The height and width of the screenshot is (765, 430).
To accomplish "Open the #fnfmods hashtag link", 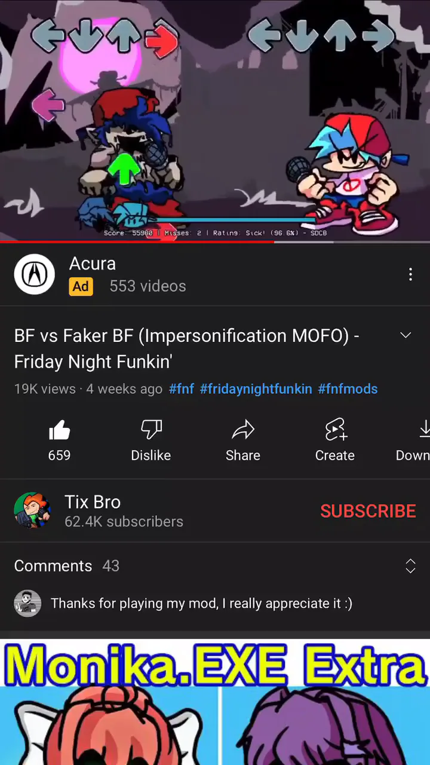I will 348,389.
